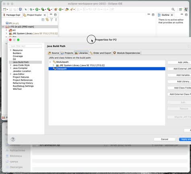The height and width of the screenshot is (174, 191).
Task: Click the Apply and Close button
Action: [x=185, y=139]
